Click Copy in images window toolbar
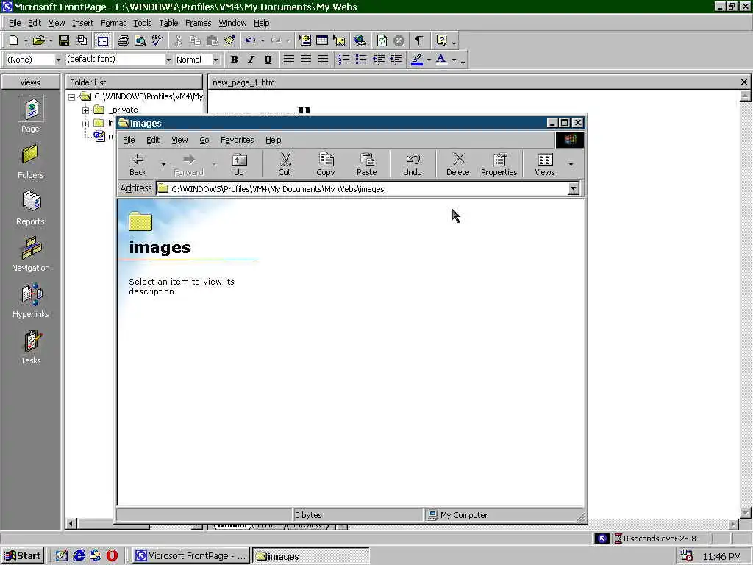The height and width of the screenshot is (565, 753). click(x=325, y=164)
